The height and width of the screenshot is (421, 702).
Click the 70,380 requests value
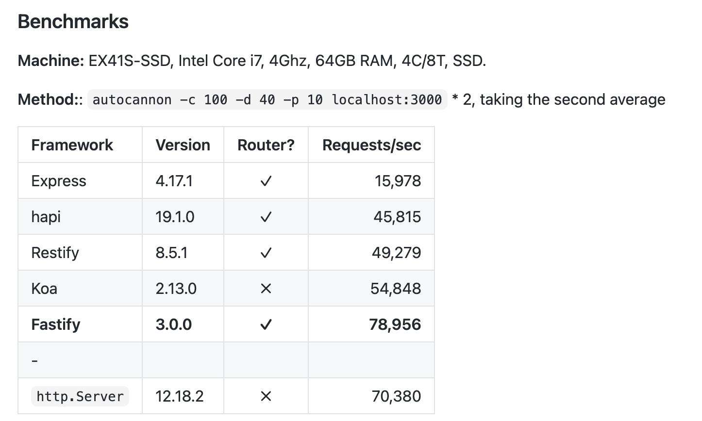[x=396, y=396]
